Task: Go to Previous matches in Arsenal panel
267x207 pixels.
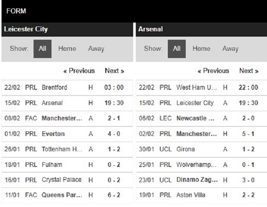Action: point(213,71)
